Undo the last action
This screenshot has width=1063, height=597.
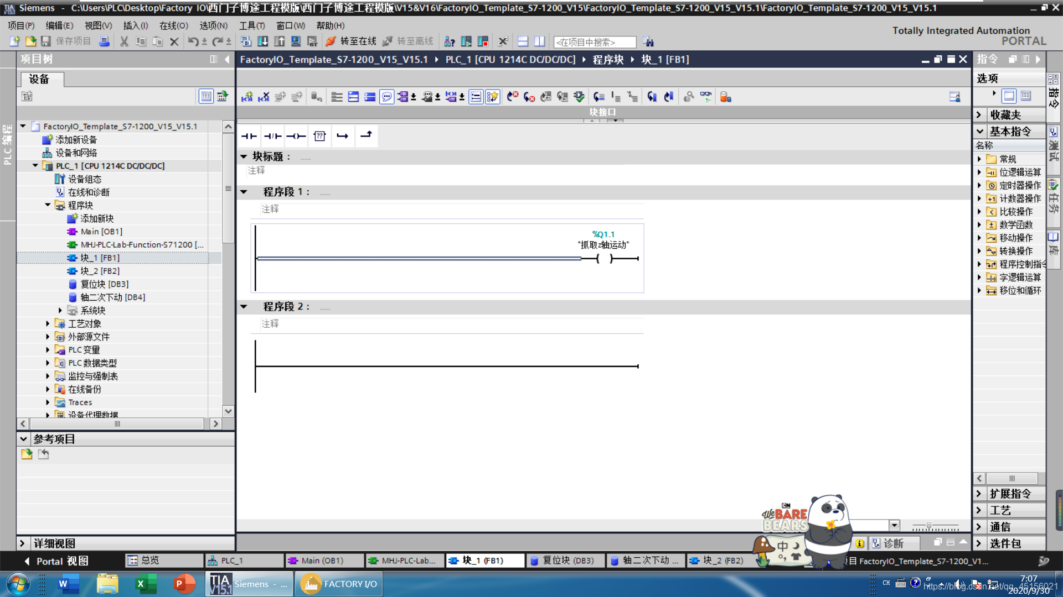point(193,41)
